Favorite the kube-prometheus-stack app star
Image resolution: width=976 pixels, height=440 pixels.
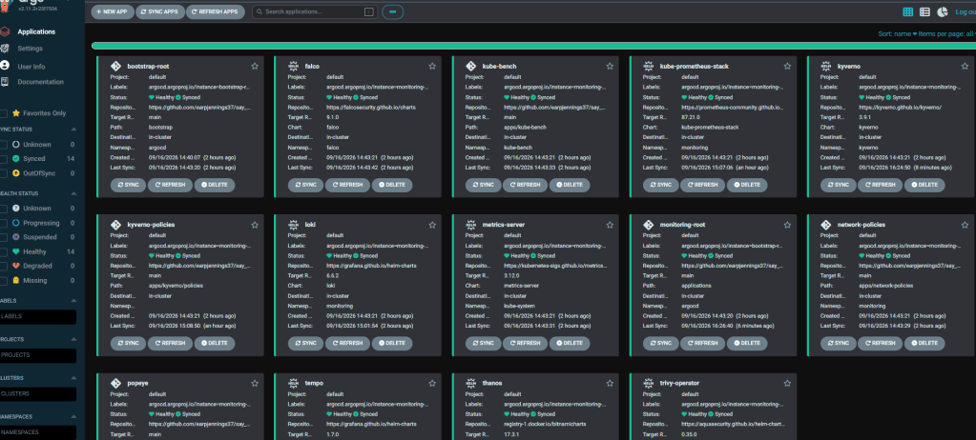[x=787, y=66]
